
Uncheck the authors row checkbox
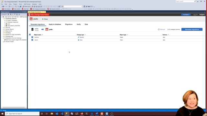click(x=32, y=37)
